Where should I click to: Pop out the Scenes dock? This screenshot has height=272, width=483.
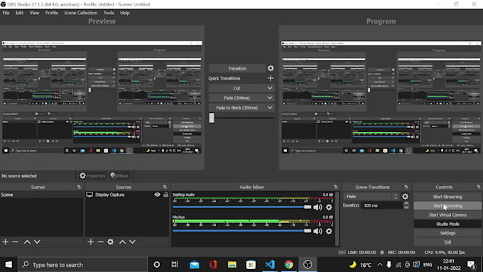79,187
